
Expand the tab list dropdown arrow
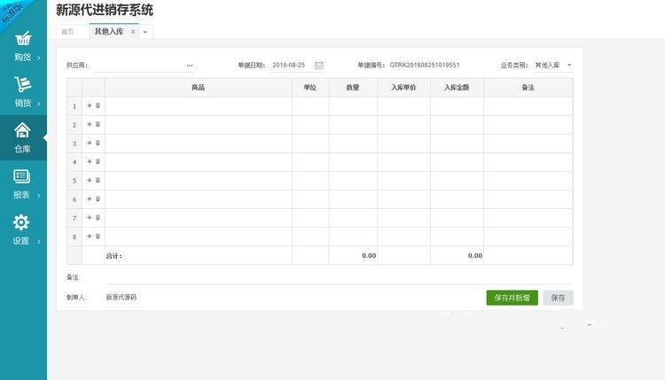point(145,32)
